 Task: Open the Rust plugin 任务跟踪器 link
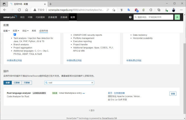point(119,93)
